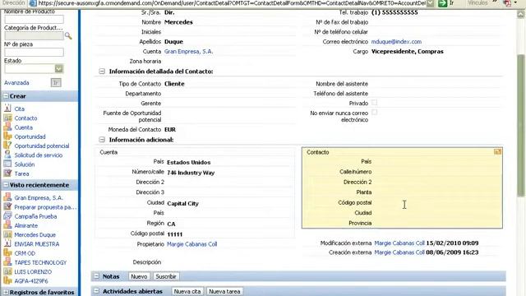Click the Nuevo button in Notas
Viewport: 526px width, 296px height.
pyautogui.click(x=139, y=276)
